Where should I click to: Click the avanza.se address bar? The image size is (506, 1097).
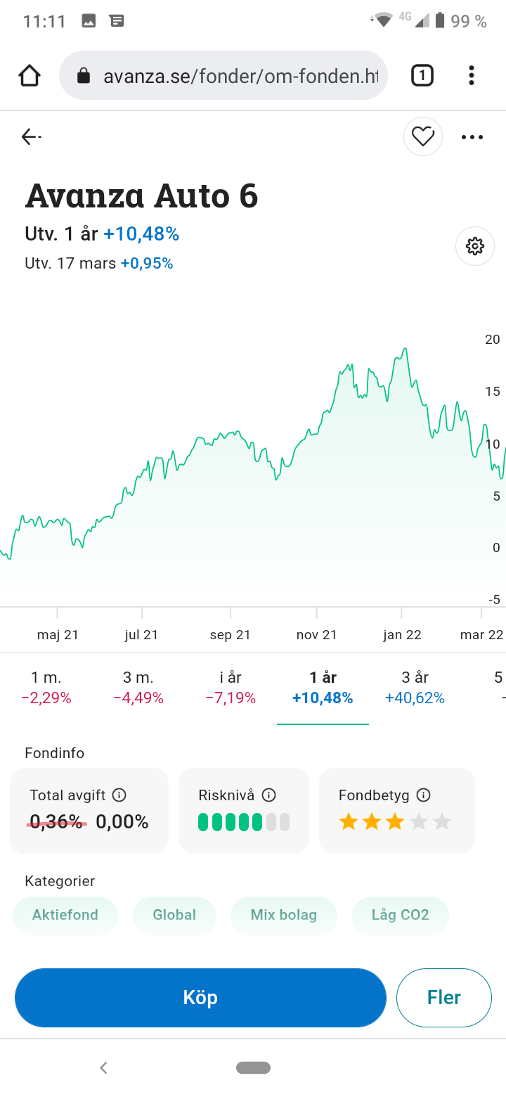232,75
